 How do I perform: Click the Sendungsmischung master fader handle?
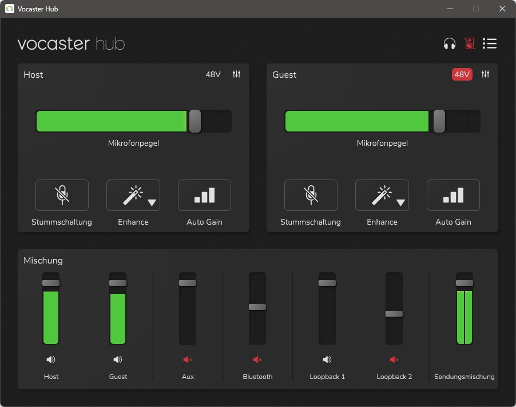(465, 283)
